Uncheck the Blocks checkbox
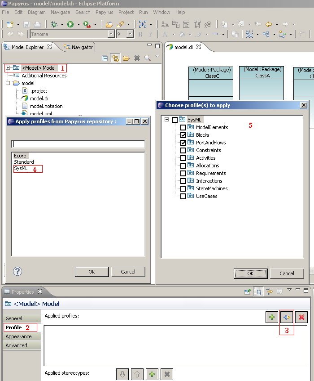This screenshot has height=381, width=314. (183, 135)
